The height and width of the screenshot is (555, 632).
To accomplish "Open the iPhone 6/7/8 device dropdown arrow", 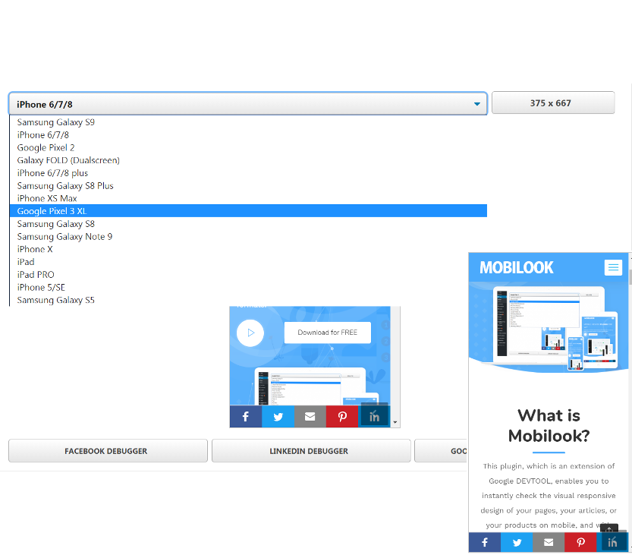I will click(476, 104).
